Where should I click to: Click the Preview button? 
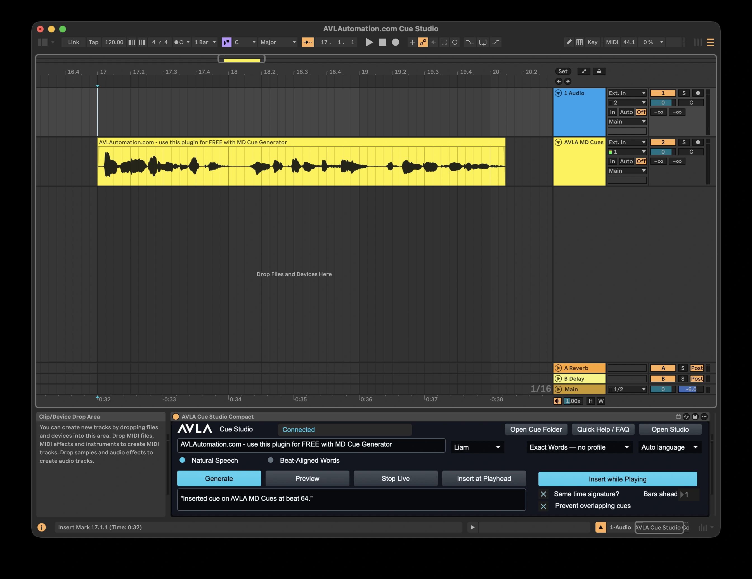pyautogui.click(x=308, y=479)
